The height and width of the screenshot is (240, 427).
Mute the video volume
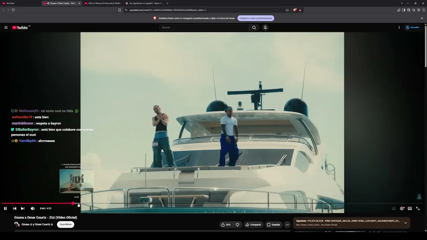coord(33,208)
